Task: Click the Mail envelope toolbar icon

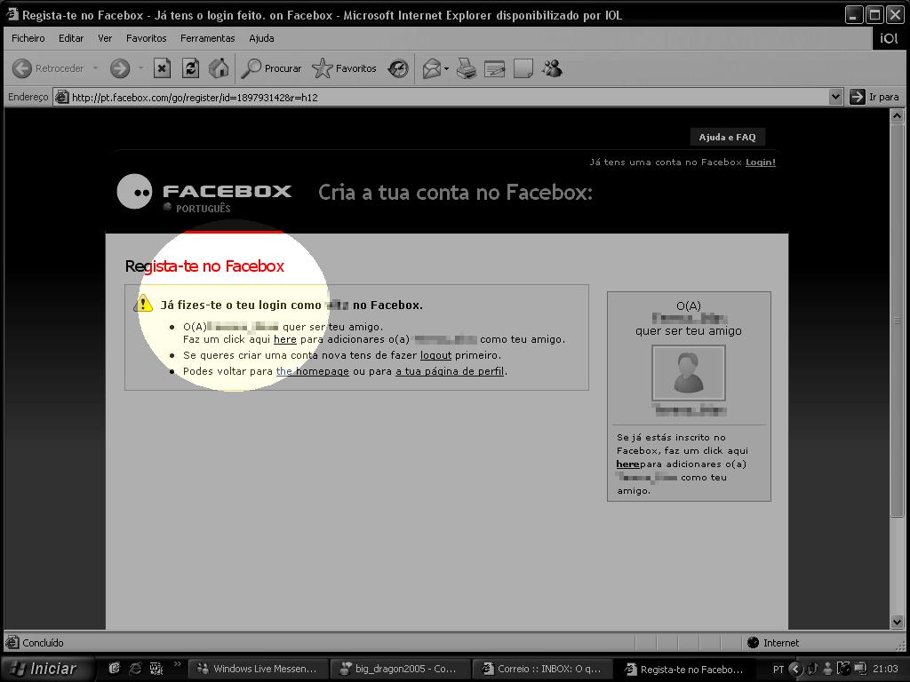Action: coord(432,69)
